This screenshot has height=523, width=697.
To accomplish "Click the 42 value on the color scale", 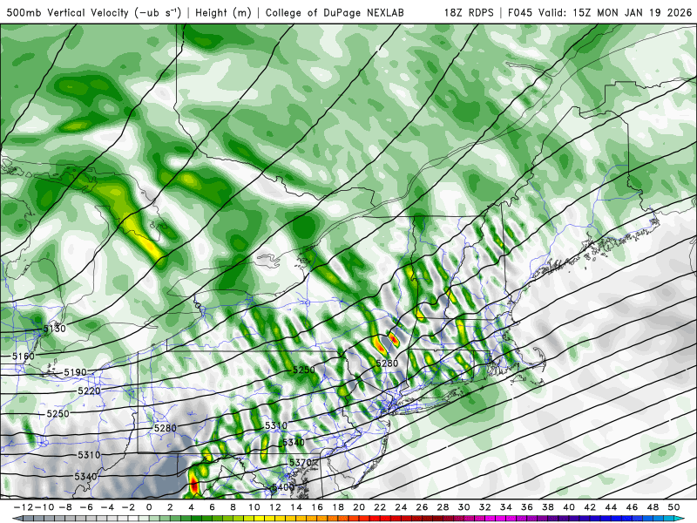I will pos(590,507).
